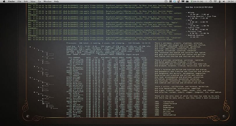Click the Spaces four-squares menu bar icon
236x126 pixels.
tap(170, 1)
